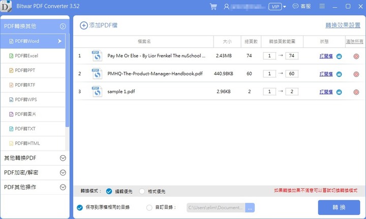This screenshot has width=366, height=219.
Task: Click PDF file icon for PMHQ Handbook
Action: pyautogui.click(x=97, y=74)
